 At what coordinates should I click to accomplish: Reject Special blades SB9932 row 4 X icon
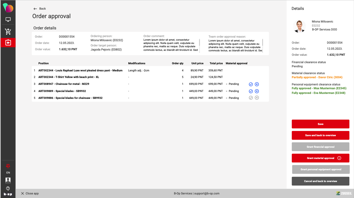[257, 91]
